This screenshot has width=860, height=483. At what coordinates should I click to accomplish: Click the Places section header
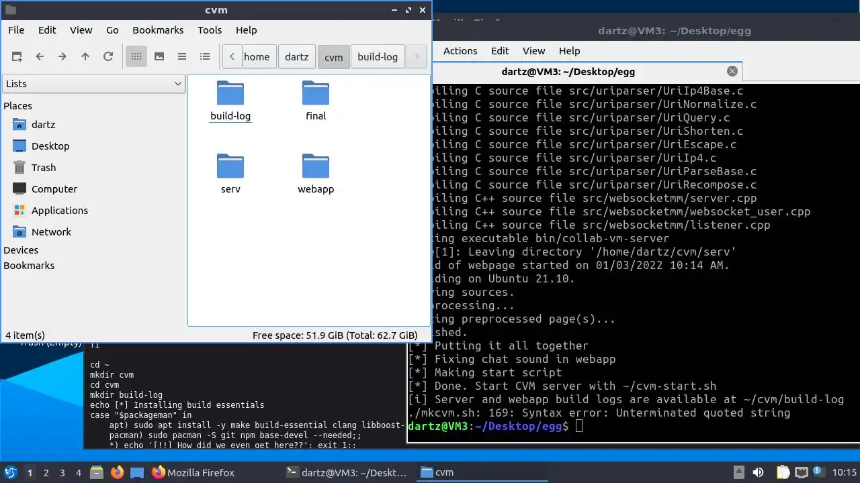[x=18, y=106]
